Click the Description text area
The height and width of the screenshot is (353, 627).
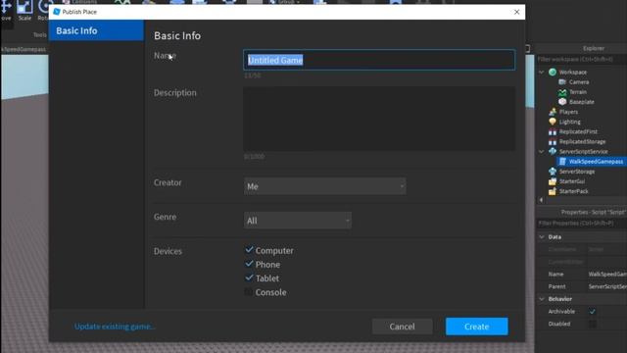coord(379,119)
